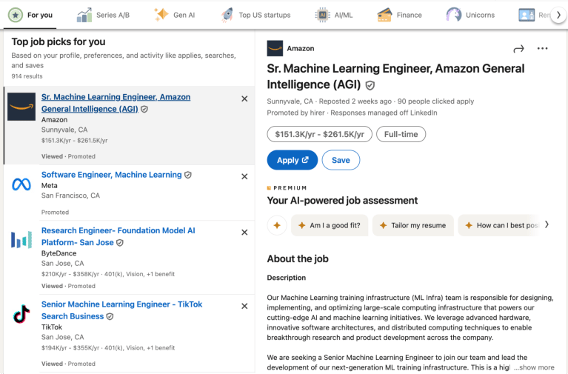568x374 pixels.
Task: Apply to the Amazon job
Action: (x=293, y=160)
